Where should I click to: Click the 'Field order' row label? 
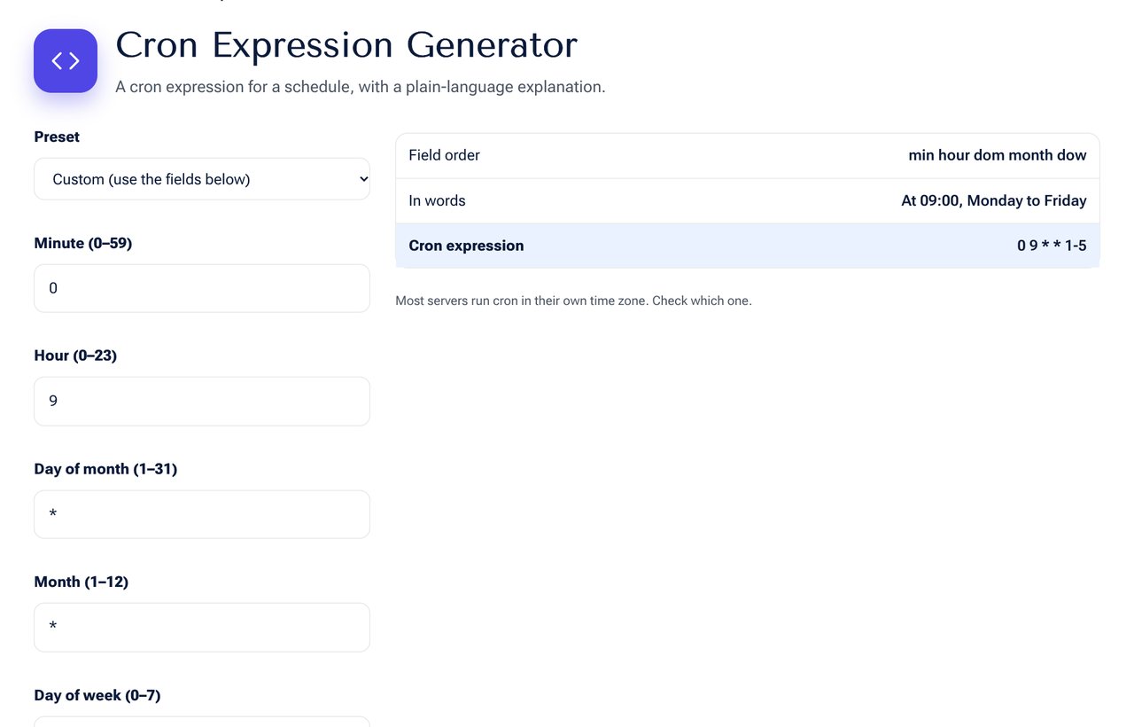tap(444, 155)
